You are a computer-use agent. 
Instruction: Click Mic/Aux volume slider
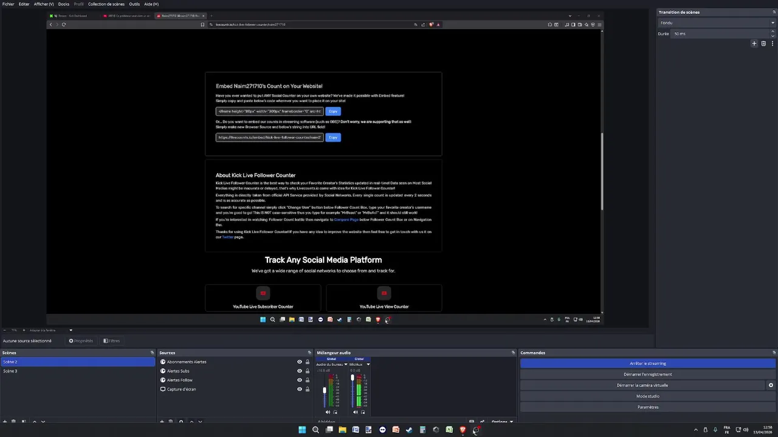[x=353, y=389]
